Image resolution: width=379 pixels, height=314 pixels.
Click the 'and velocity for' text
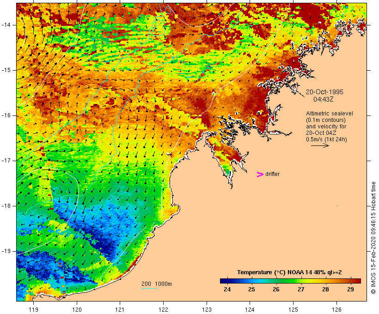326,127
